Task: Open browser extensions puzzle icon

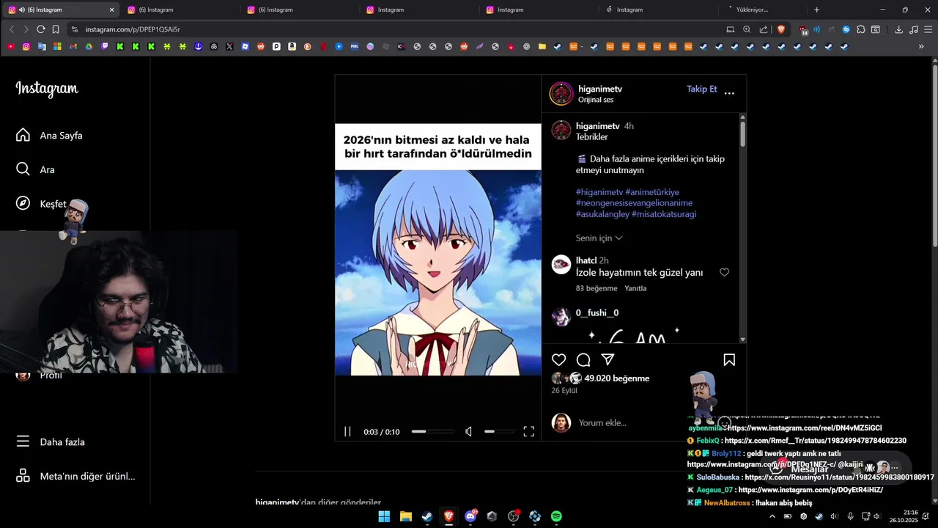Action: (x=861, y=29)
